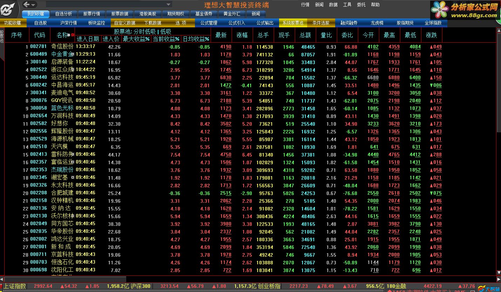Screen dimensions: 501x292
Task: Switch to the 自选分析 tab
Action: [x=63, y=14]
